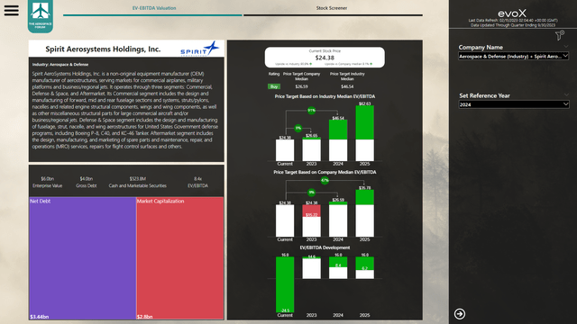Click the company description paragraph
Viewport: 577px width, 324px height.
125,110
